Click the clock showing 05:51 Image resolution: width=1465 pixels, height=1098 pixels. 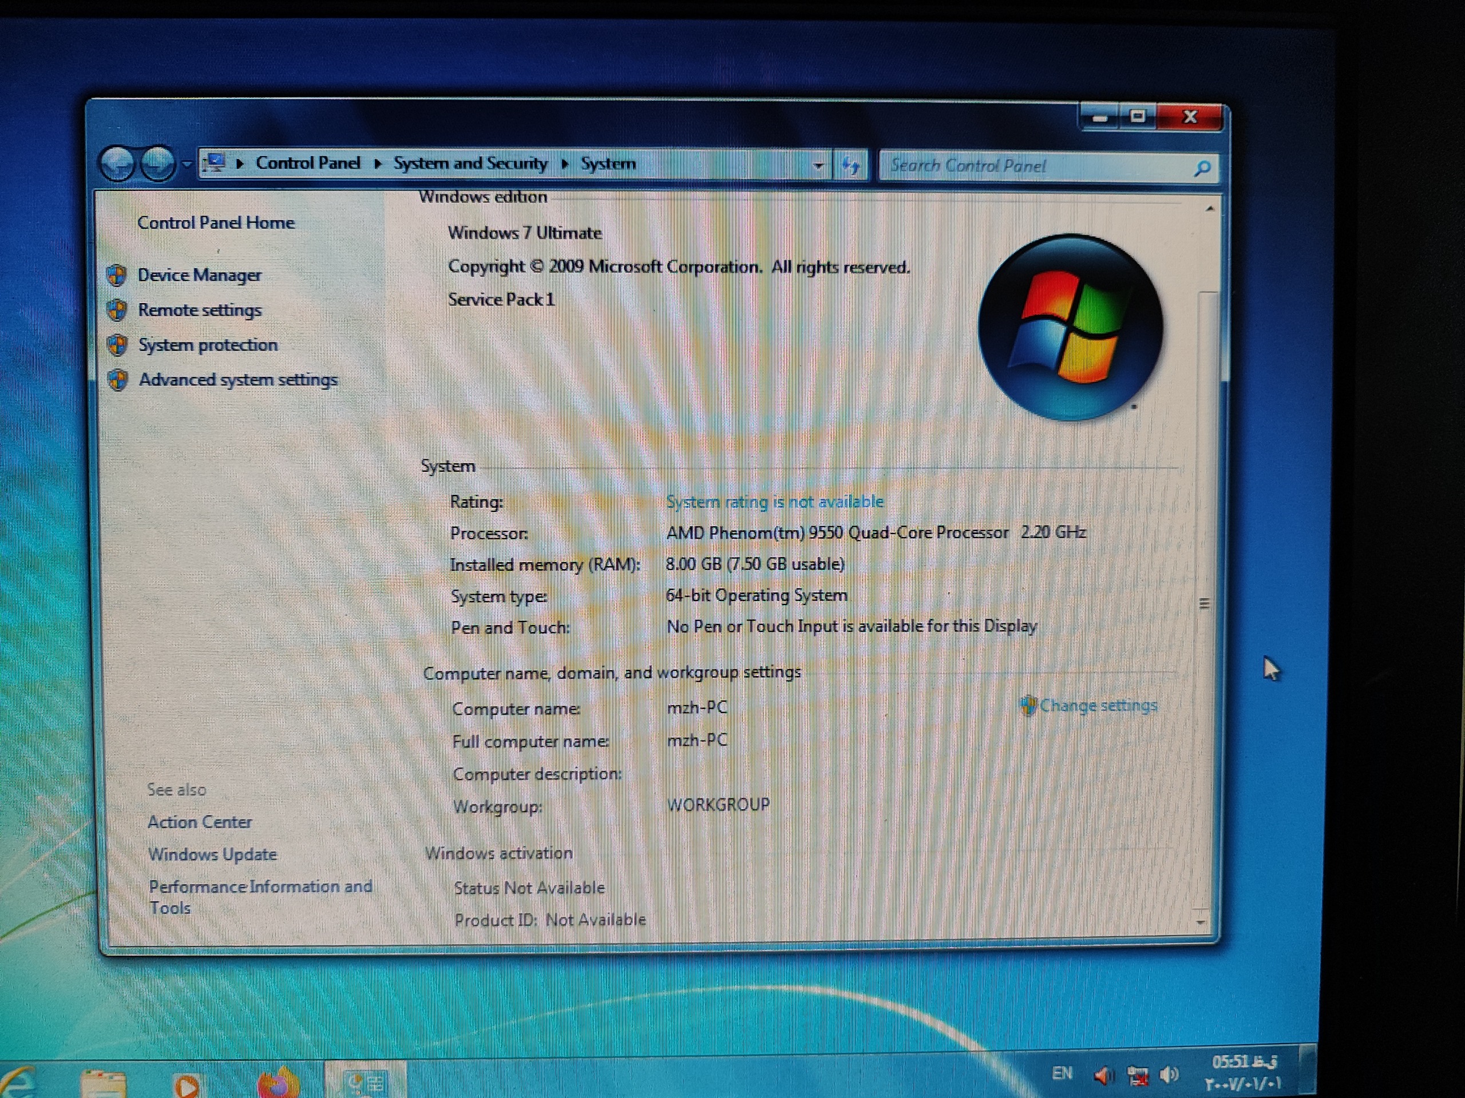[1244, 1072]
